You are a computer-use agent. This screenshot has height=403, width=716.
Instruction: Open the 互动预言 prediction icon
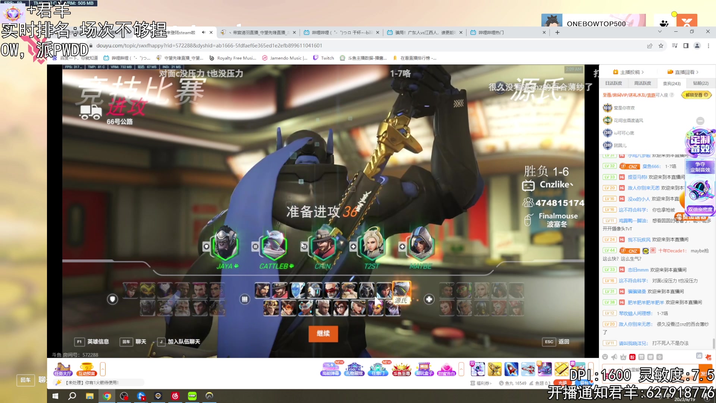click(x=87, y=369)
